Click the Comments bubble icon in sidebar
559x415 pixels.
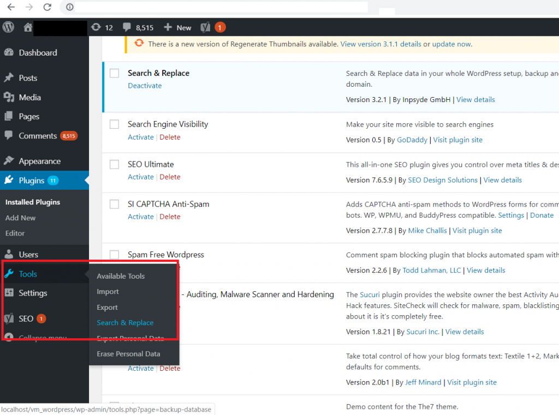9,135
